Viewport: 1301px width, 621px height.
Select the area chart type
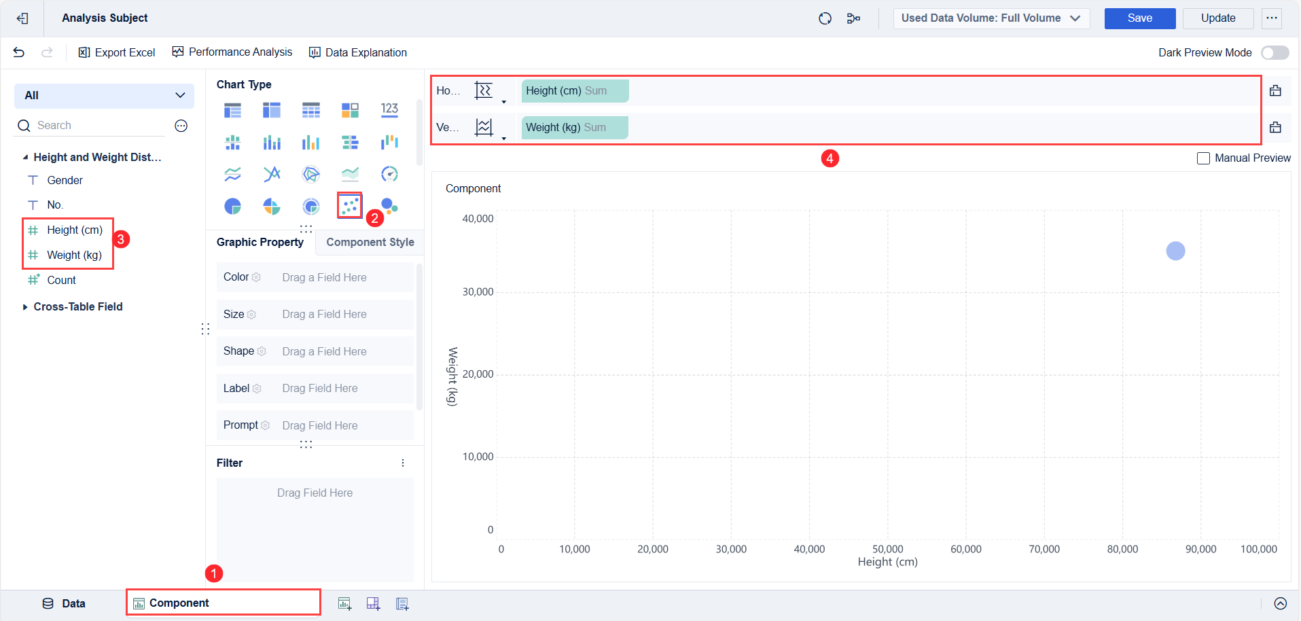(x=350, y=174)
